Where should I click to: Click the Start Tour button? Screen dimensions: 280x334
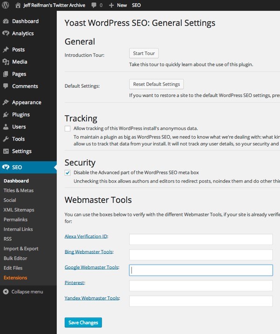[144, 53]
